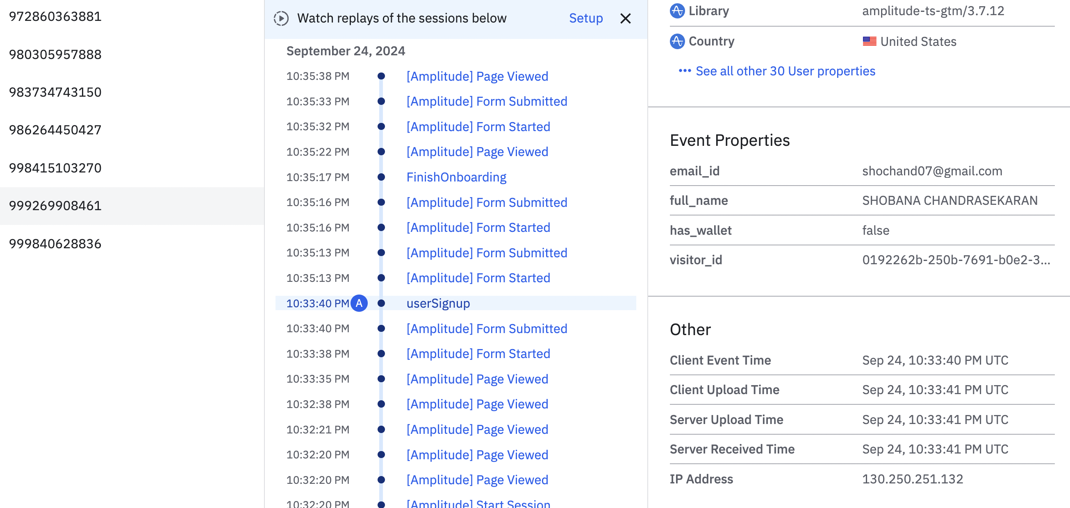Click the session replay play icon
1070x508 pixels.
(x=281, y=18)
